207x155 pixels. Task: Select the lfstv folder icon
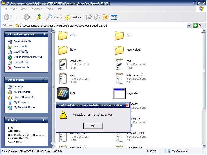tap(63, 50)
